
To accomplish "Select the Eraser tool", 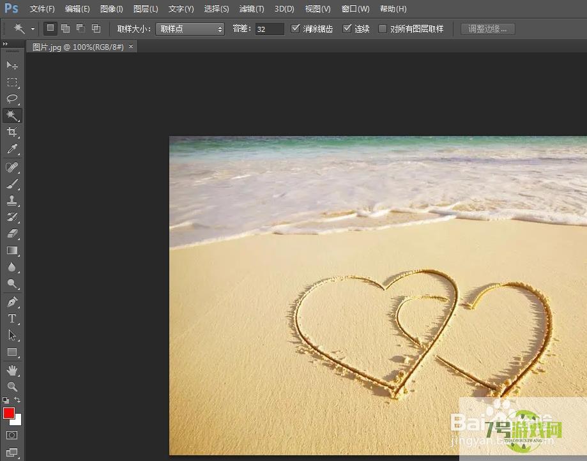I will pyautogui.click(x=12, y=234).
